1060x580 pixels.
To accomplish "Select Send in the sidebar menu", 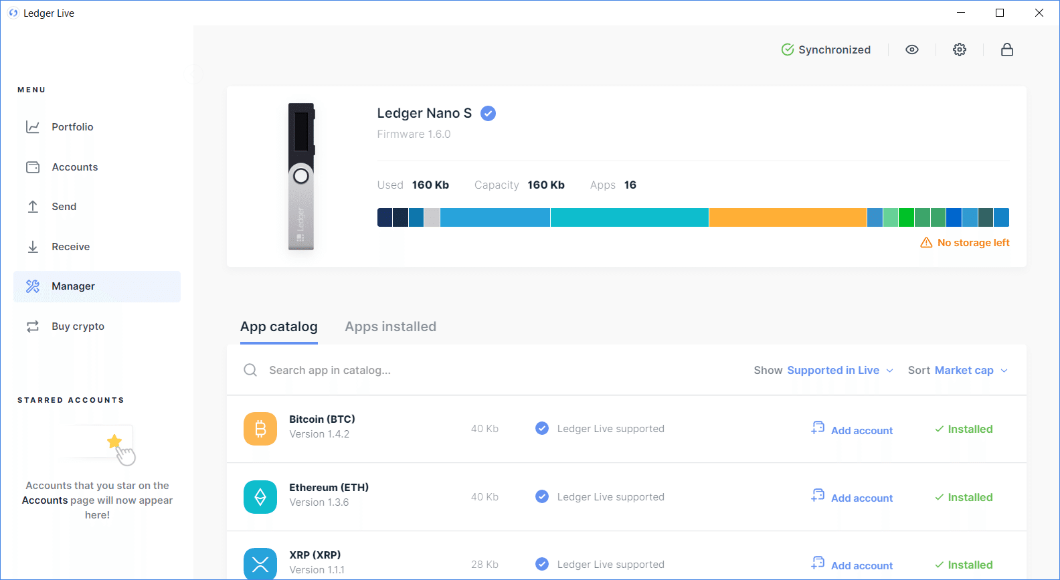I will tap(97, 207).
